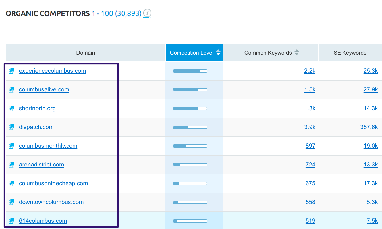Open 357.6k SE keywords link
The height and width of the screenshot is (229, 382).
click(x=369, y=127)
